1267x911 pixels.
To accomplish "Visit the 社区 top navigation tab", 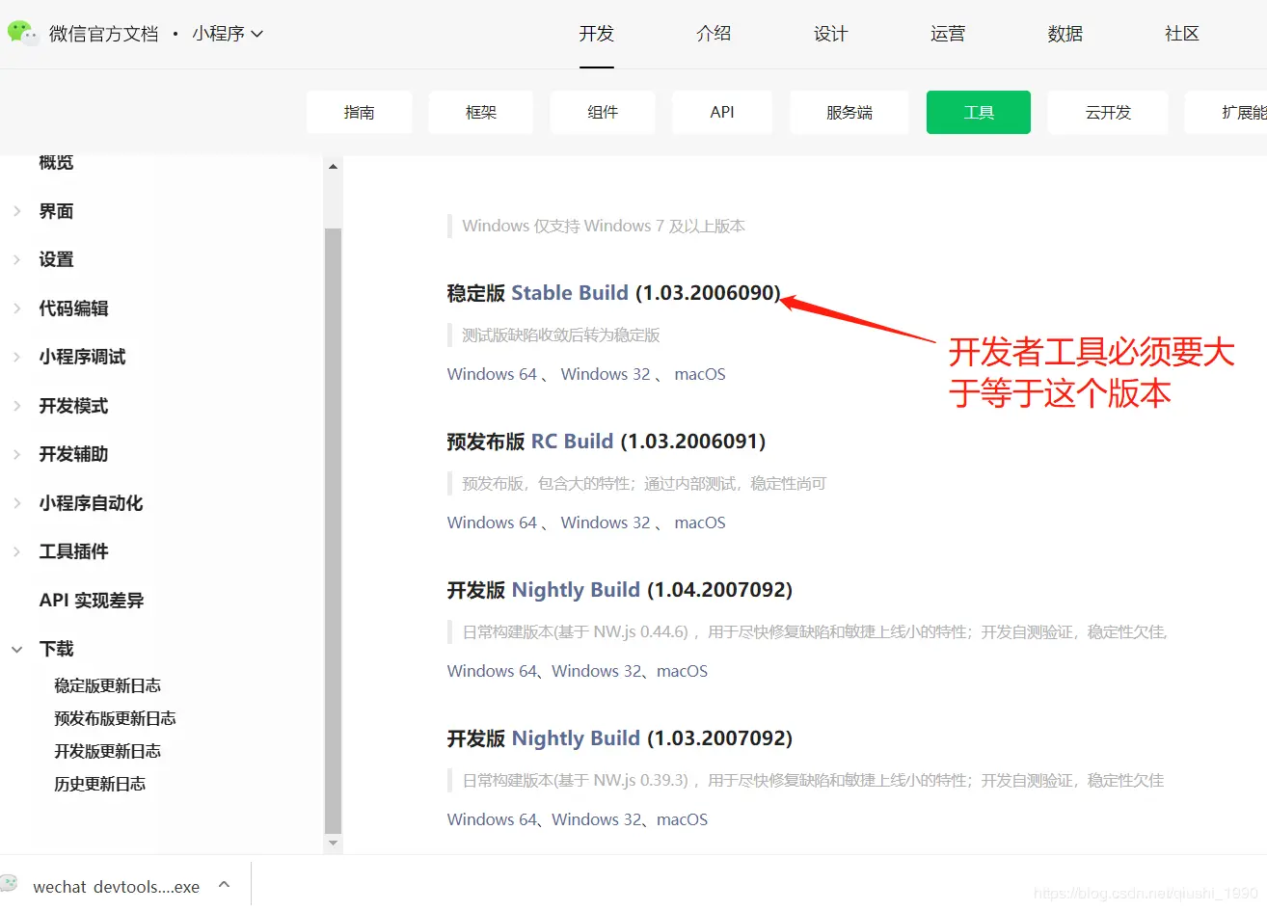I will click(1182, 34).
